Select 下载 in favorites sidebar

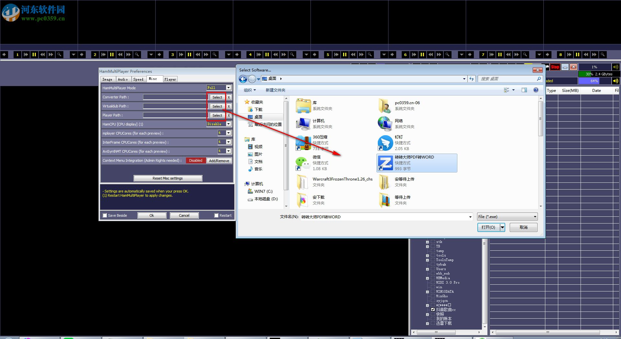[x=258, y=109]
